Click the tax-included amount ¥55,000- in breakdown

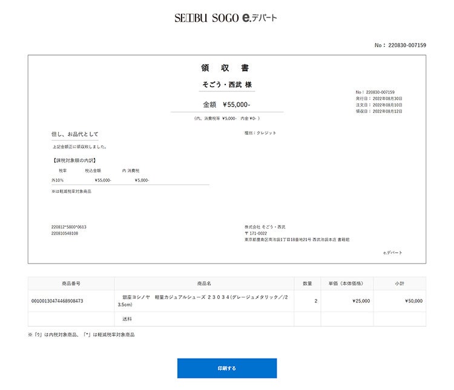pyautogui.click(x=103, y=180)
